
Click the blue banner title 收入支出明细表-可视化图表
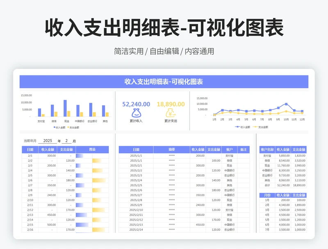(x=164, y=82)
